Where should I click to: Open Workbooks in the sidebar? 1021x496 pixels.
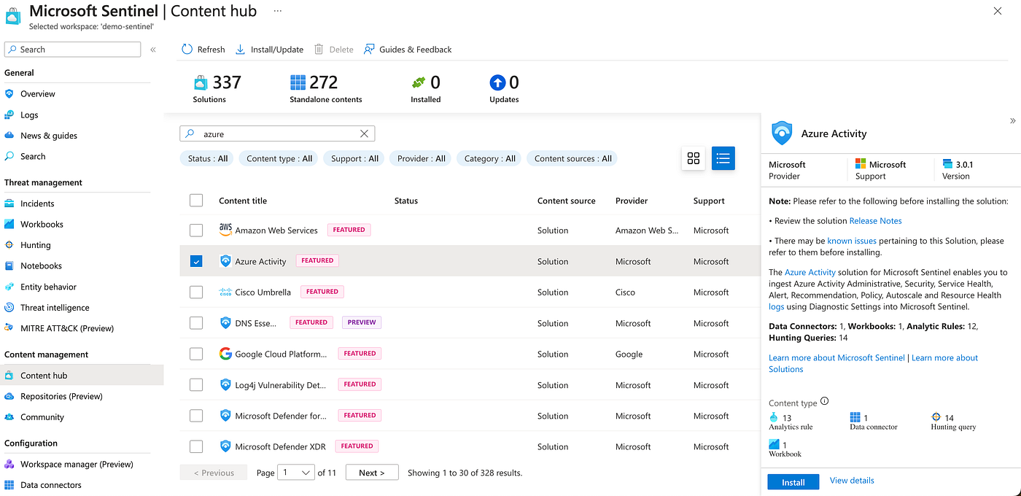pos(42,224)
